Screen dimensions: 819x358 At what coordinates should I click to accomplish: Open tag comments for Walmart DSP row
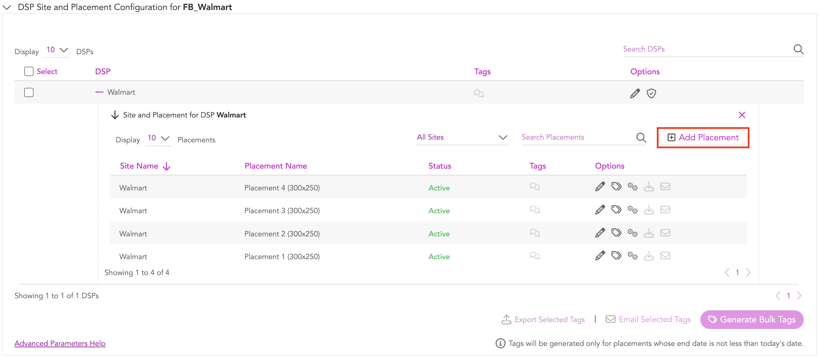(479, 93)
